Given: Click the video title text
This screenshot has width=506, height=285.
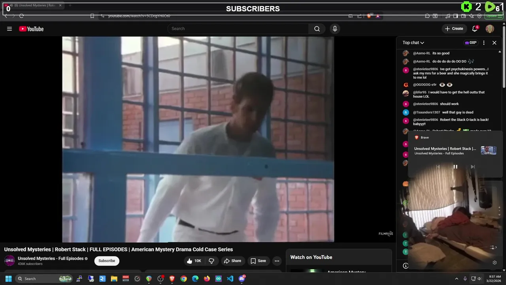Looking at the screenshot, I should point(119,249).
